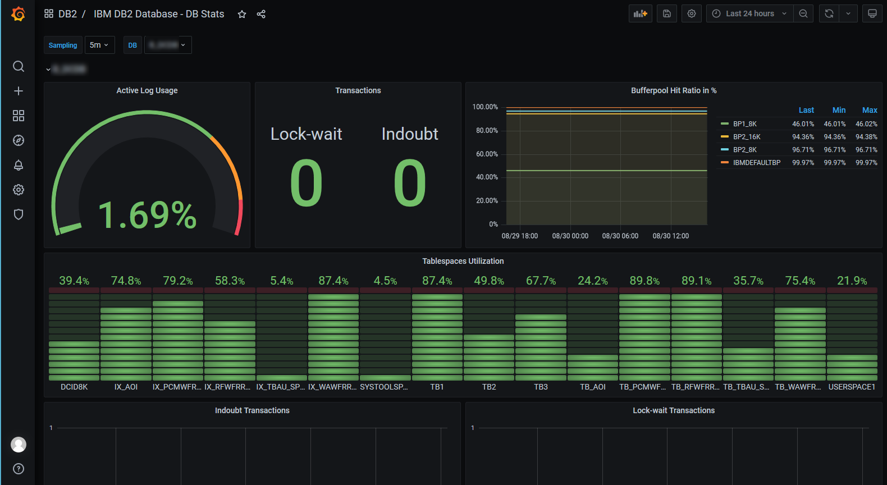Image resolution: width=887 pixels, height=485 pixels.
Task: Click the 5.4% IX_TBAU_SP utilization value
Action: coord(282,281)
